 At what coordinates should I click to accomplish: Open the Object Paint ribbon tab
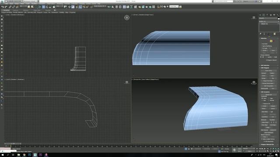pyautogui.click(x=37, y=10)
